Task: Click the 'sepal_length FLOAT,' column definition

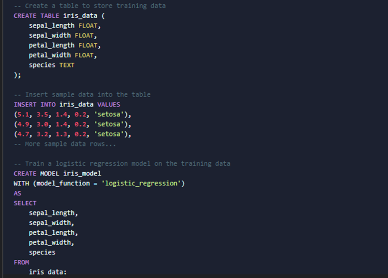Action: tap(65, 26)
